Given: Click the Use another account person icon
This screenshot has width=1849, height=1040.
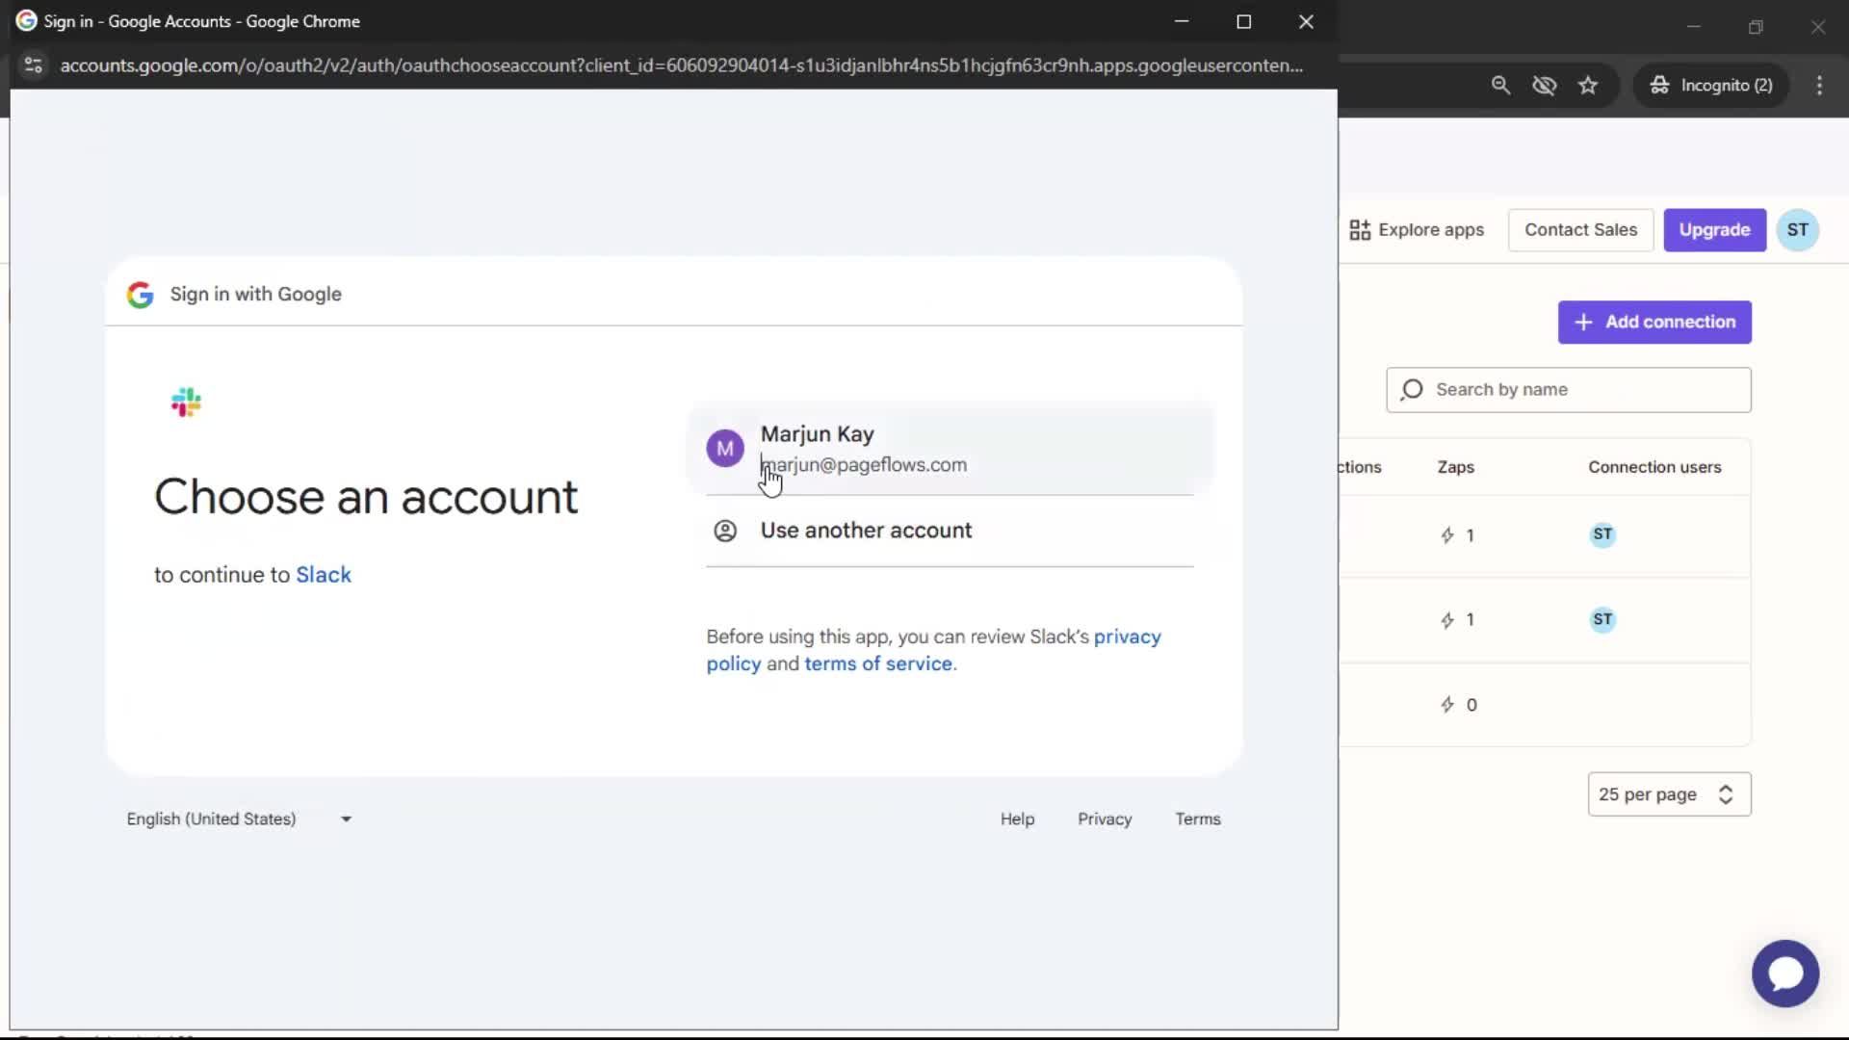Looking at the screenshot, I should (725, 531).
